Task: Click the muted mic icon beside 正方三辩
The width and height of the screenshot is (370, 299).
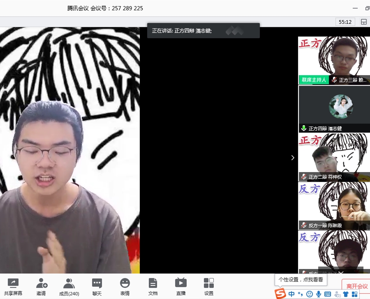Action: click(x=334, y=80)
